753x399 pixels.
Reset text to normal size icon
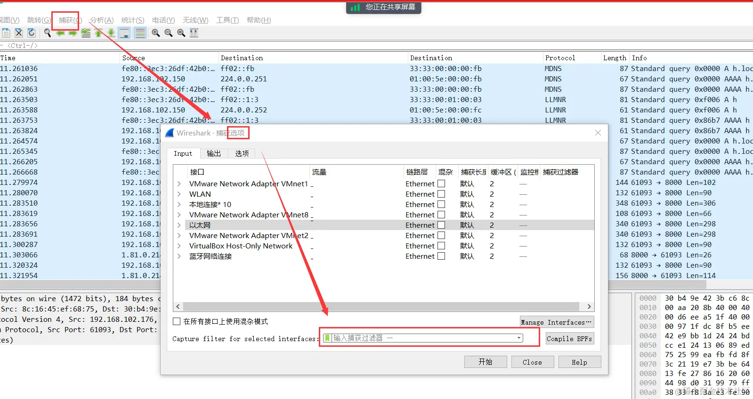[181, 33]
